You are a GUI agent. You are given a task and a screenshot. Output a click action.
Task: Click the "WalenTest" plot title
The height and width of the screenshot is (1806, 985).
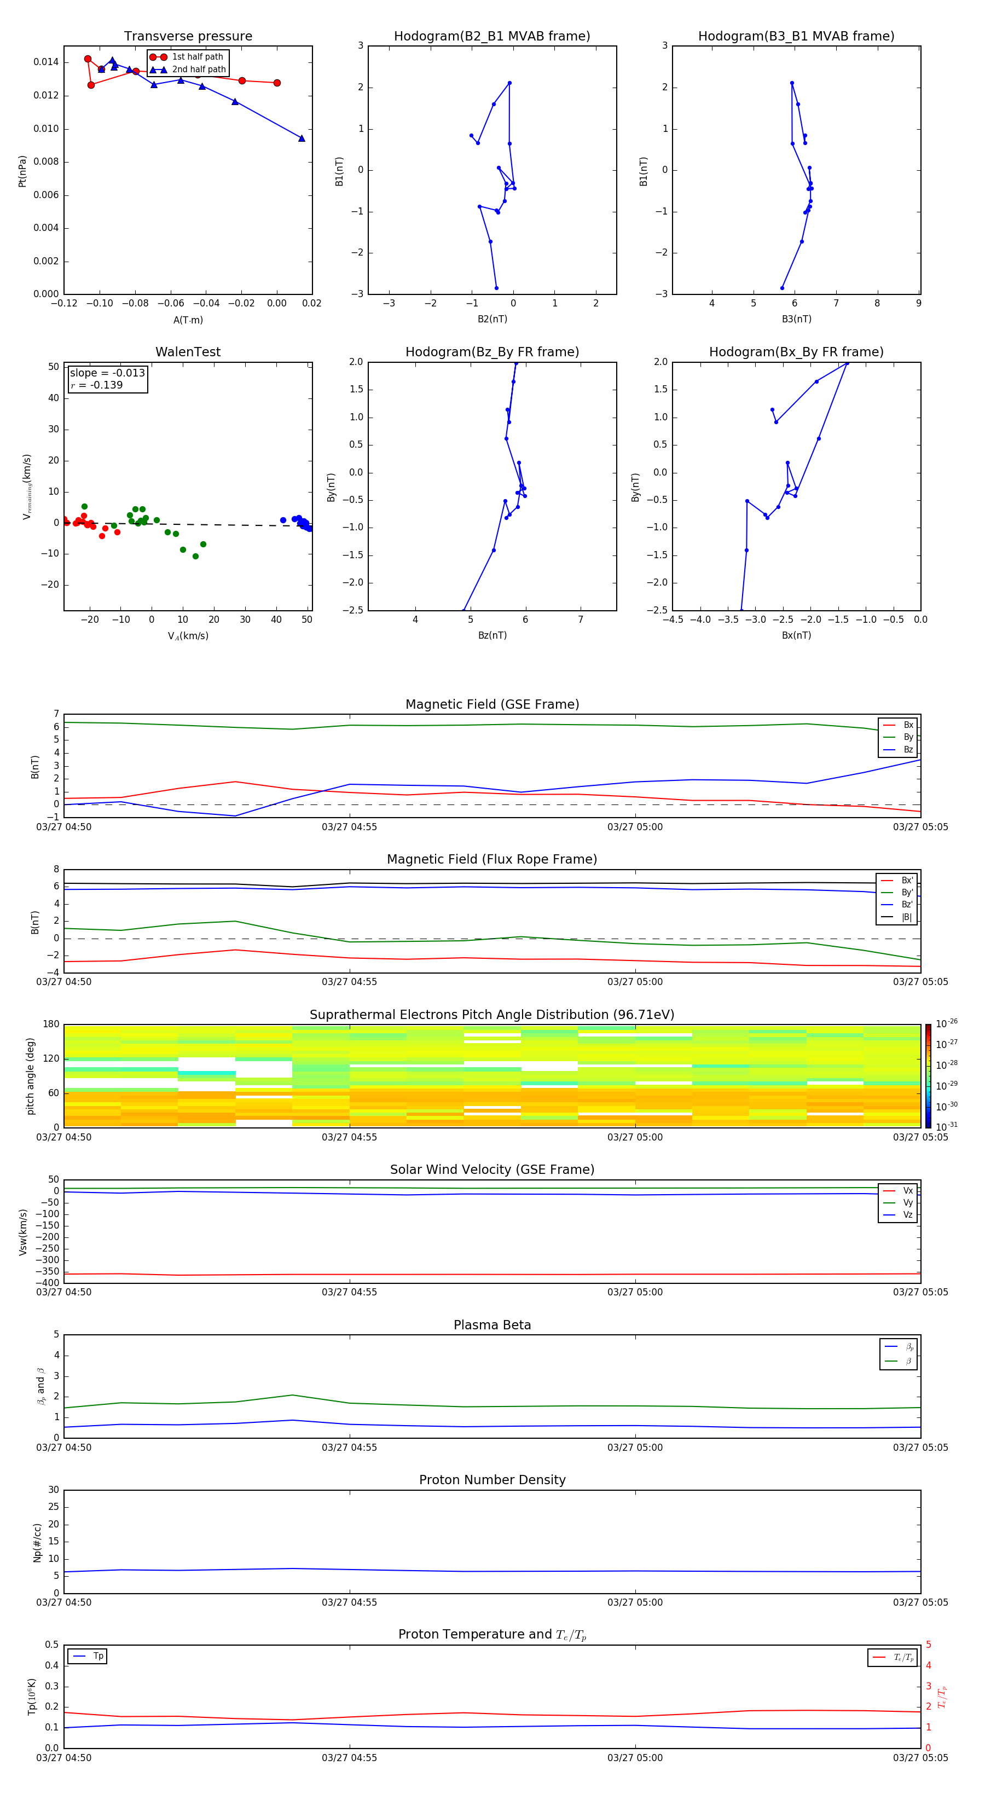point(188,352)
